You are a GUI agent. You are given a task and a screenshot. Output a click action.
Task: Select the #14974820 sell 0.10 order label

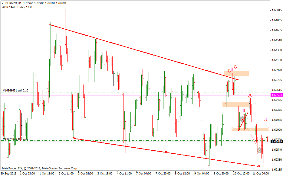15,139
